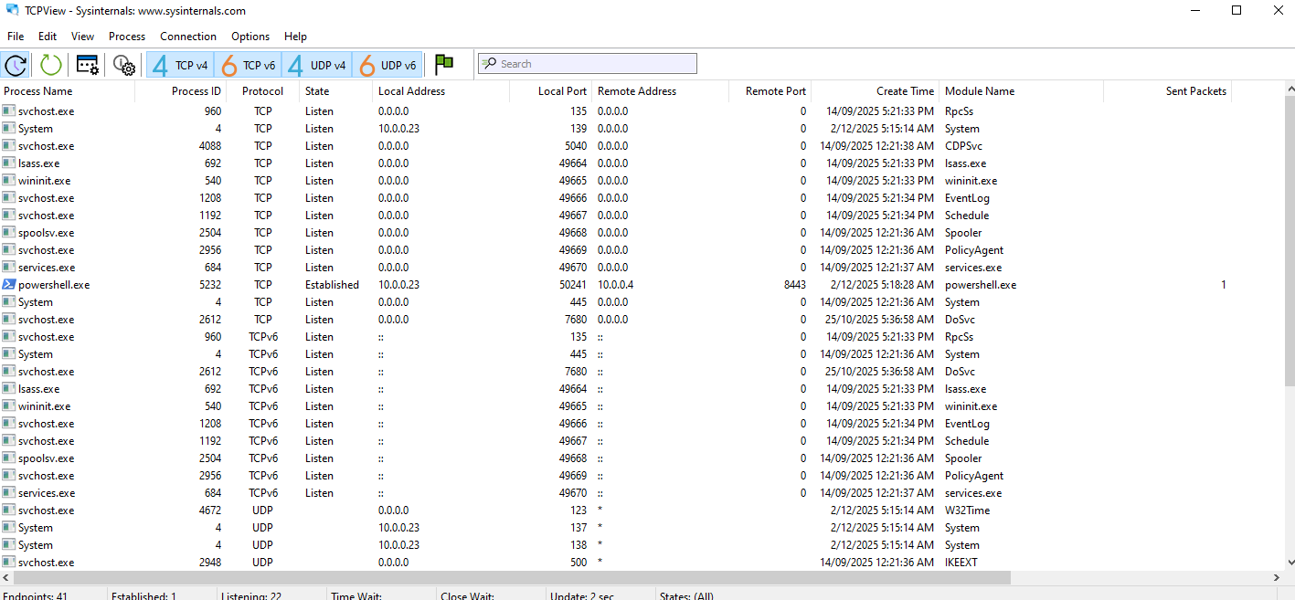
Task: Open the TCPView options window icon
Action: tap(88, 65)
